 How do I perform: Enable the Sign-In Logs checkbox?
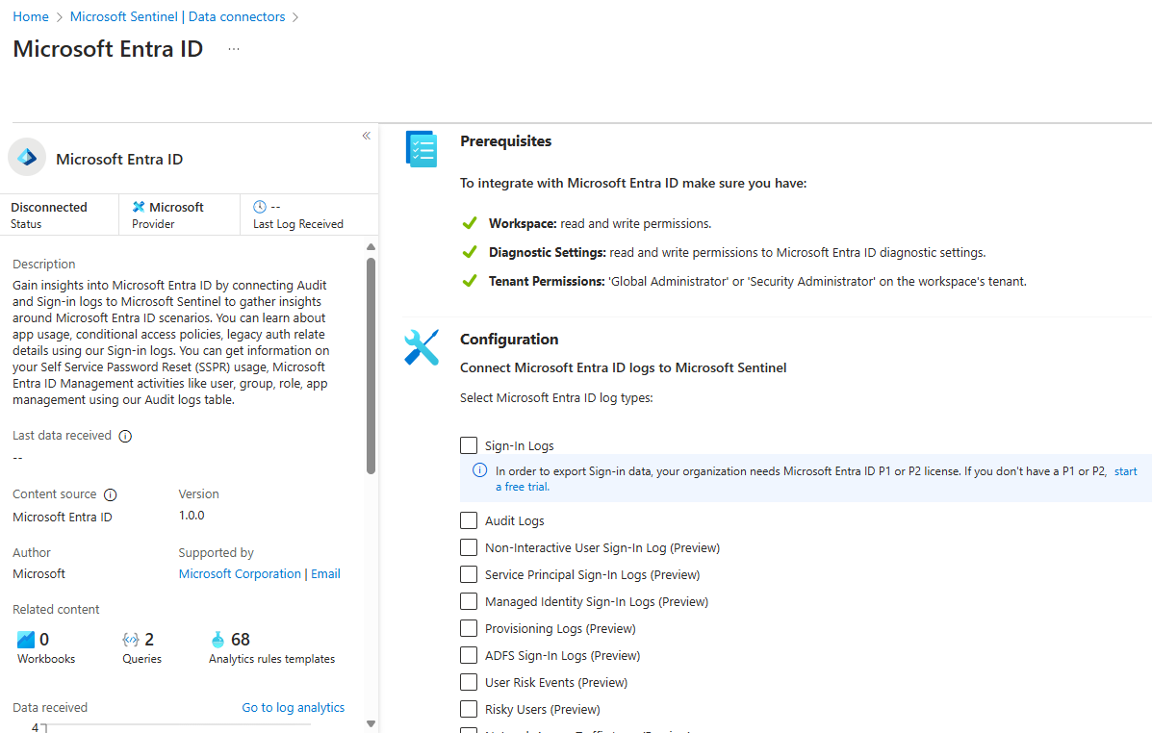(x=469, y=445)
